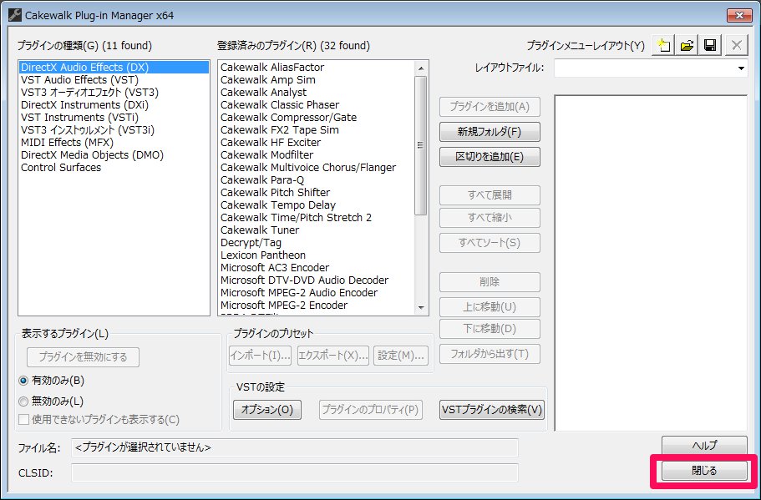Click the VSTプラグインの検索(V) button
The image size is (761, 500).
pyautogui.click(x=492, y=410)
